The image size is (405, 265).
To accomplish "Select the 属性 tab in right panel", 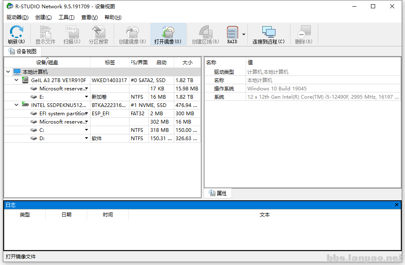I will point(218,193).
